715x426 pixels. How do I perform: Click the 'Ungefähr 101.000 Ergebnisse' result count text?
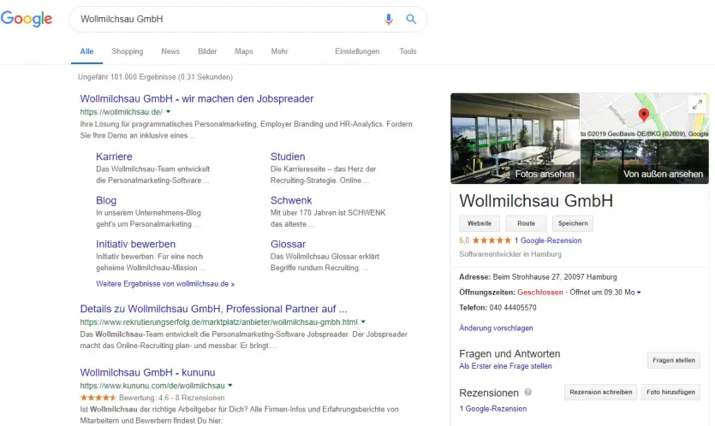coord(155,77)
